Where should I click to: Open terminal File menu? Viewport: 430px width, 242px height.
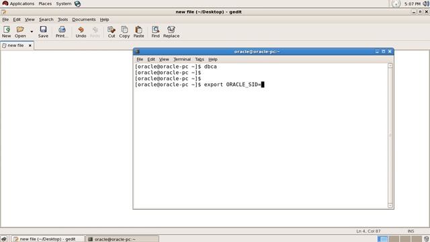pyautogui.click(x=140, y=59)
